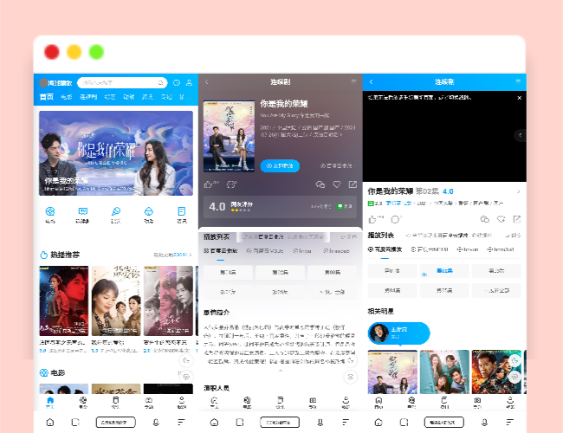Open the action movie poster on player screen

tap(496, 372)
